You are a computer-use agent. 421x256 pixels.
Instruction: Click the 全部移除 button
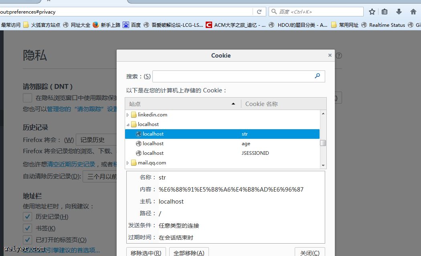(189, 252)
